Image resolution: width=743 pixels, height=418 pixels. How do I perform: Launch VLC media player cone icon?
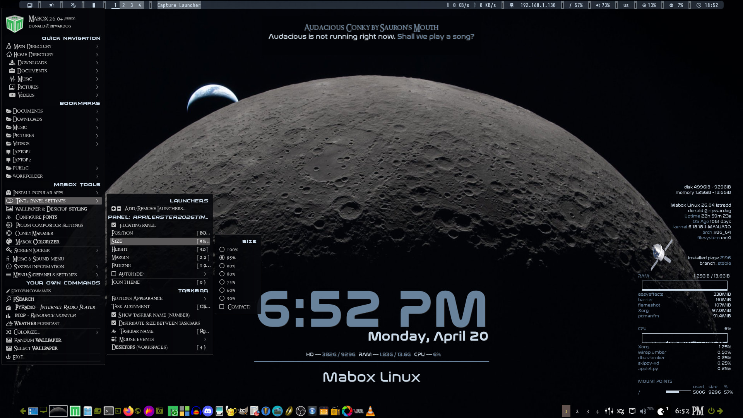coord(370,411)
